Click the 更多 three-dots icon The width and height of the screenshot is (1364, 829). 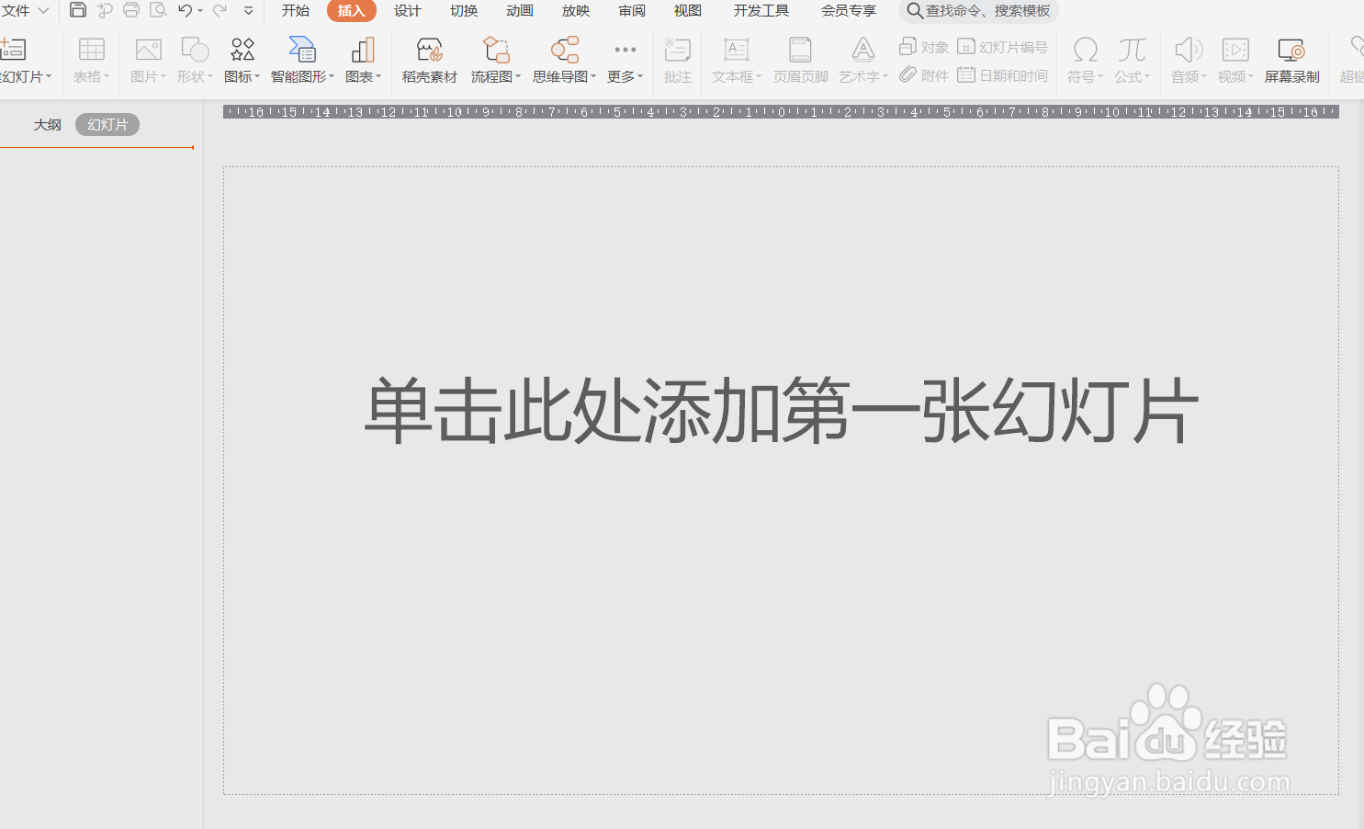626,50
